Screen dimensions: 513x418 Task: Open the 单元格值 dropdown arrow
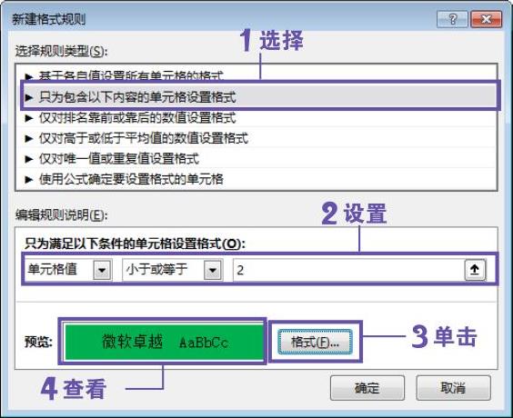point(102,270)
